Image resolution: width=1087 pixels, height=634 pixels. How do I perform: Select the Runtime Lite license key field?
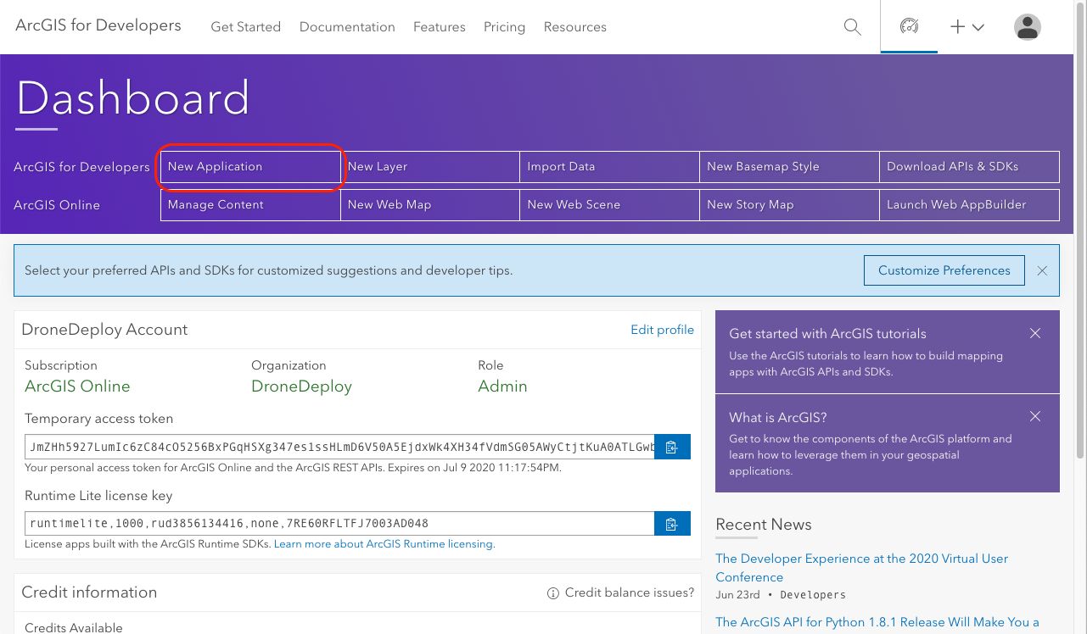pos(340,524)
